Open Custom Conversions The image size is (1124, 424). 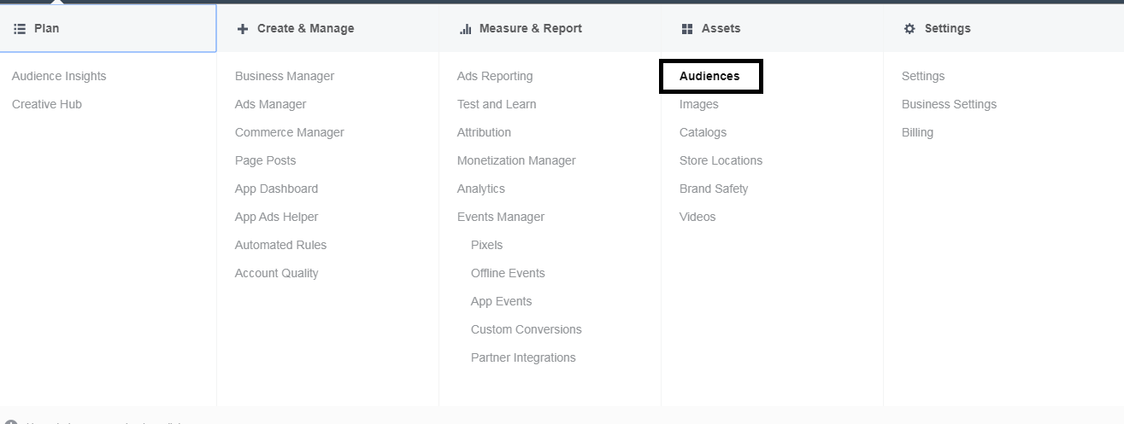[x=526, y=329]
